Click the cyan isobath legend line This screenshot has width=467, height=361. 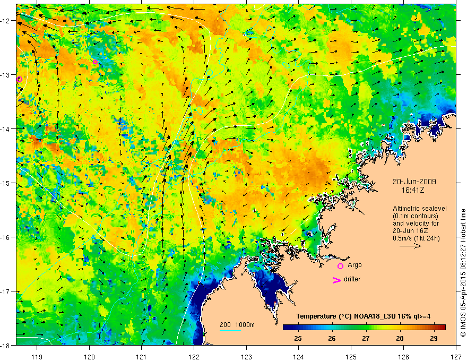coord(230,330)
